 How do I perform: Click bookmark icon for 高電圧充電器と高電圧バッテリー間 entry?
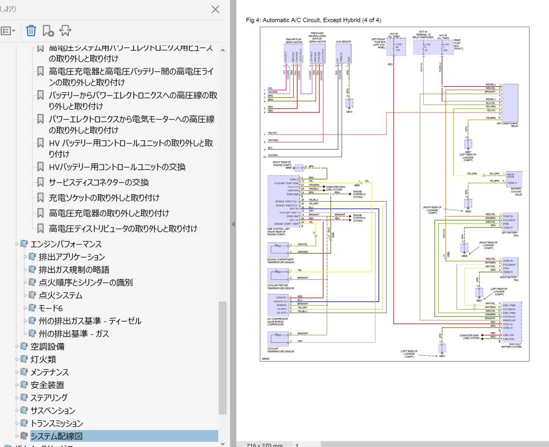click(x=40, y=71)
